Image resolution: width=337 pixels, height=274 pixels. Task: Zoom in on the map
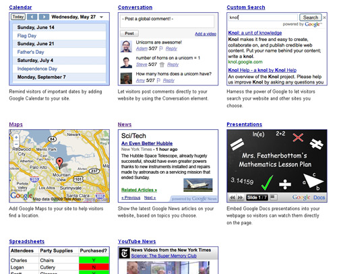tap(16, 137)
